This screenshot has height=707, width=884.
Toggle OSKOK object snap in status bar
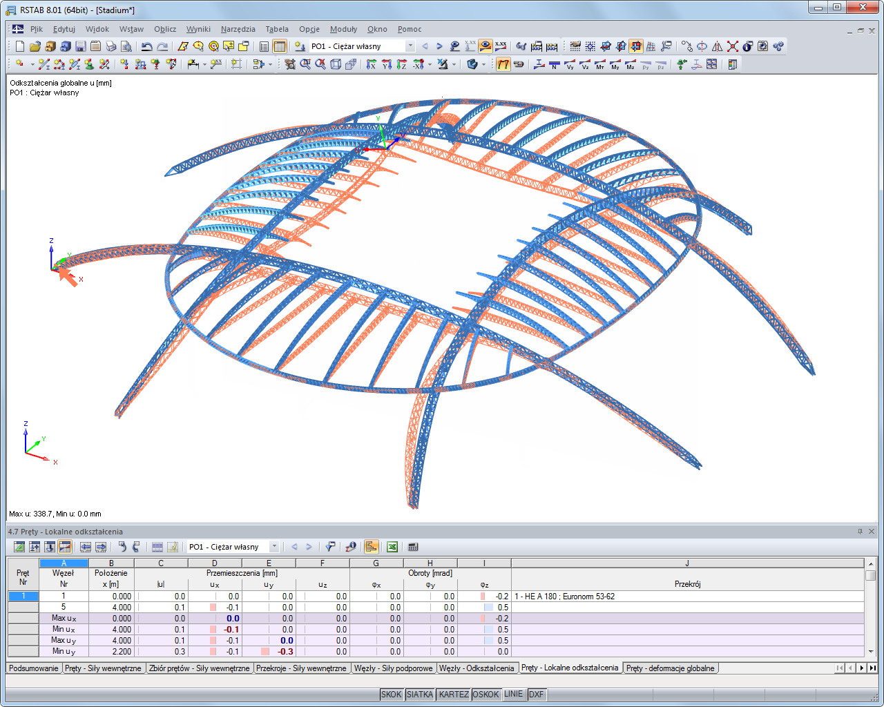click(x=486, y=695)
